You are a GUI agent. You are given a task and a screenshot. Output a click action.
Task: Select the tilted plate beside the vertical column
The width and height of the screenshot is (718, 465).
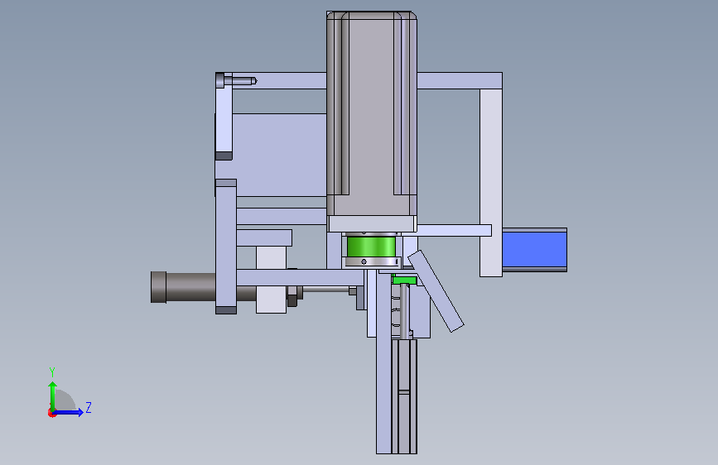[436, 291]
